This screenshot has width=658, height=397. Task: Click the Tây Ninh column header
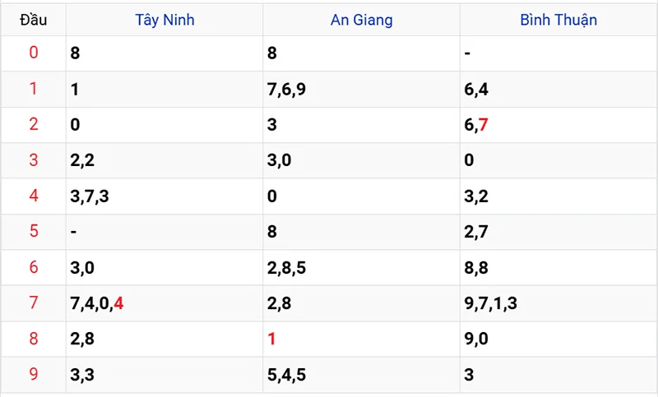(164, 20)
